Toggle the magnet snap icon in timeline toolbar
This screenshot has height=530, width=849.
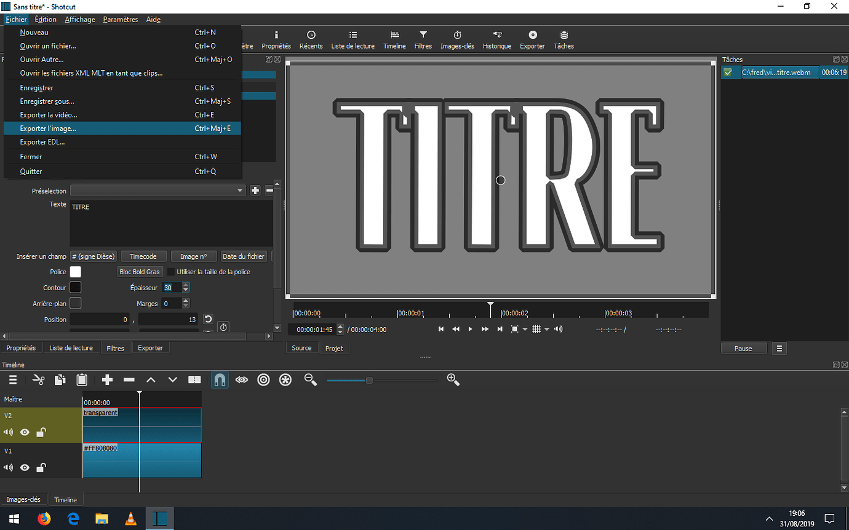point(220,380)
